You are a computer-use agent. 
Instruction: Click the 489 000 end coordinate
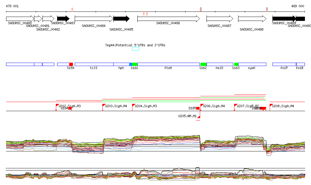[x=298, y=6]
